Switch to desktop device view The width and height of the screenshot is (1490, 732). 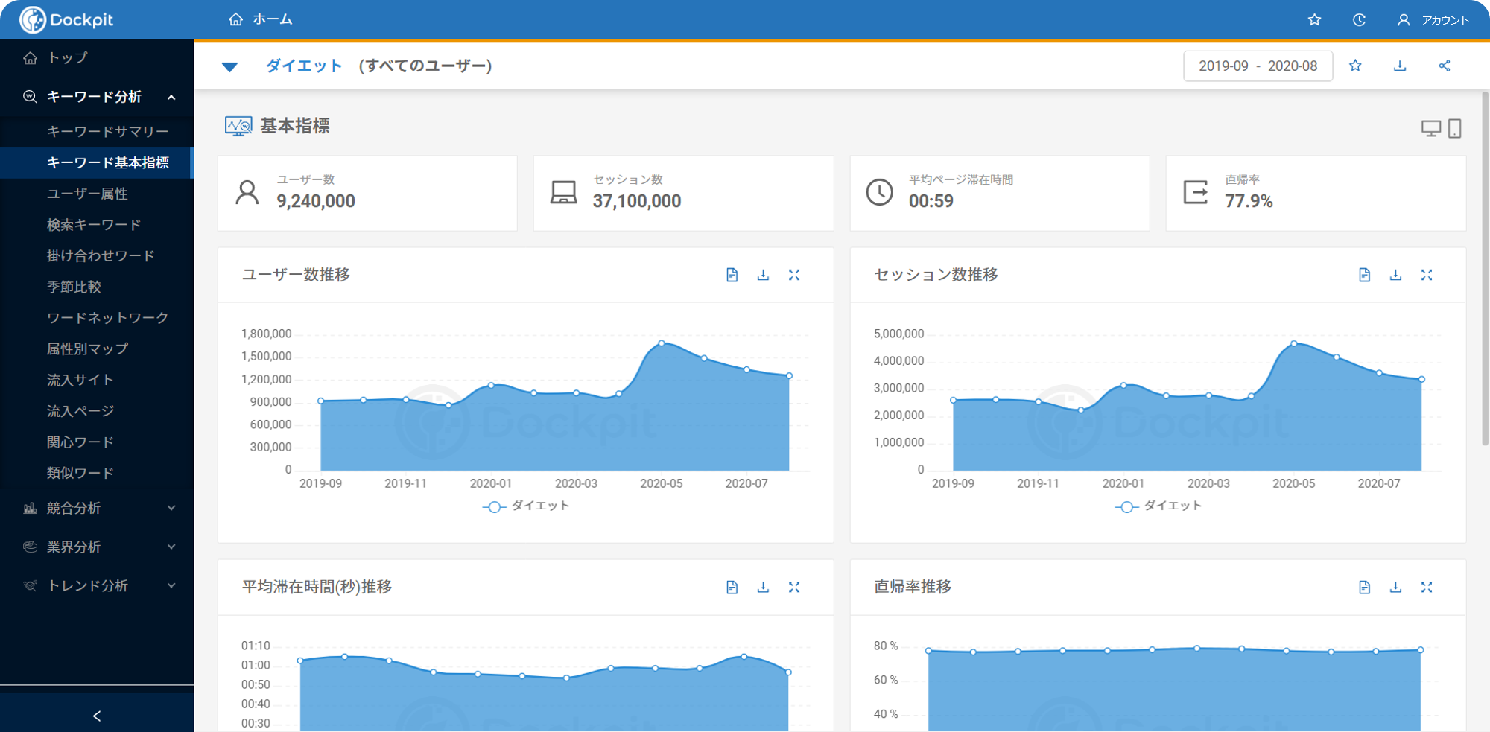[x=1430, y=128]
